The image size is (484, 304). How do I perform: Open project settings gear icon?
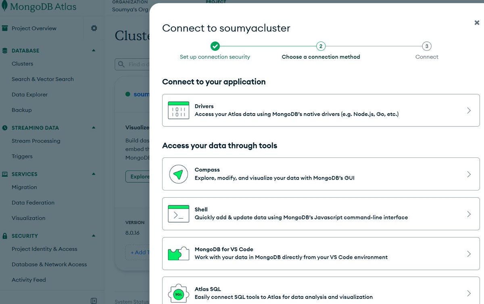point(94,28)
